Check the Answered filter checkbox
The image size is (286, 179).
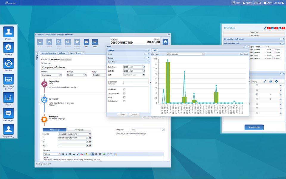pyautogui.click(x=124, y=89)
